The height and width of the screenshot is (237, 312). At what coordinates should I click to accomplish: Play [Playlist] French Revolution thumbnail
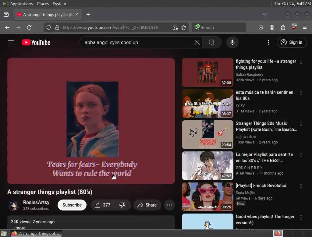click(x=207, y=196)
